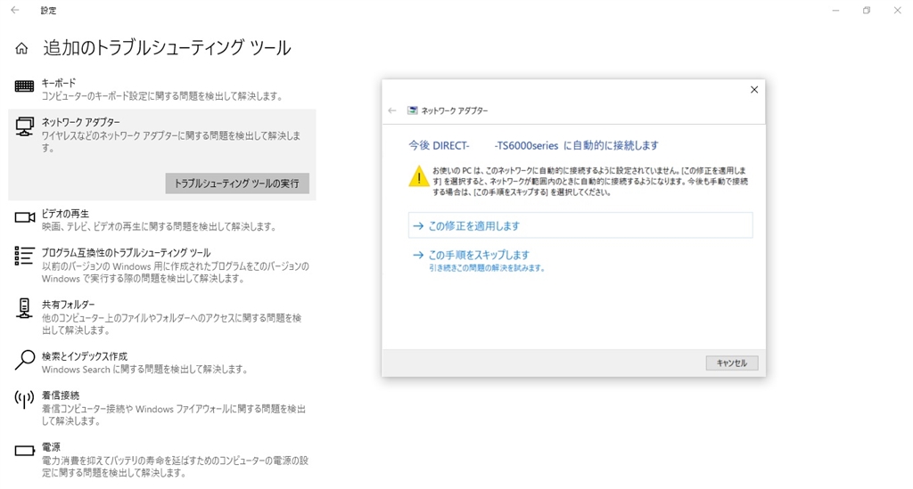Run the troubleshooter with トラブルシューティング ツールの実行

coord(237,183)
